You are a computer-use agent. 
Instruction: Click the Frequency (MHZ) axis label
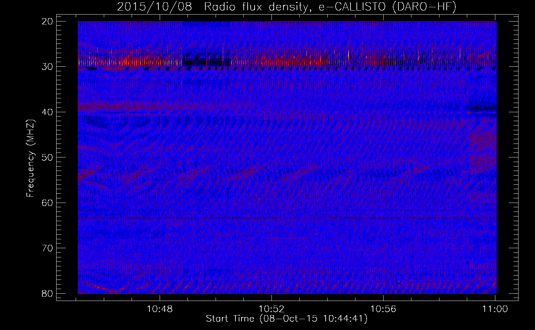click(30, 158)
